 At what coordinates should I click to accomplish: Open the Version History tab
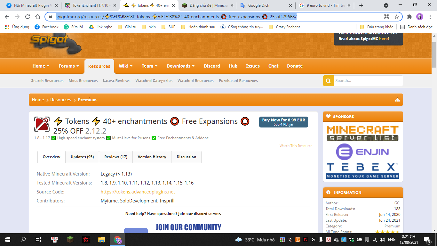152,157
